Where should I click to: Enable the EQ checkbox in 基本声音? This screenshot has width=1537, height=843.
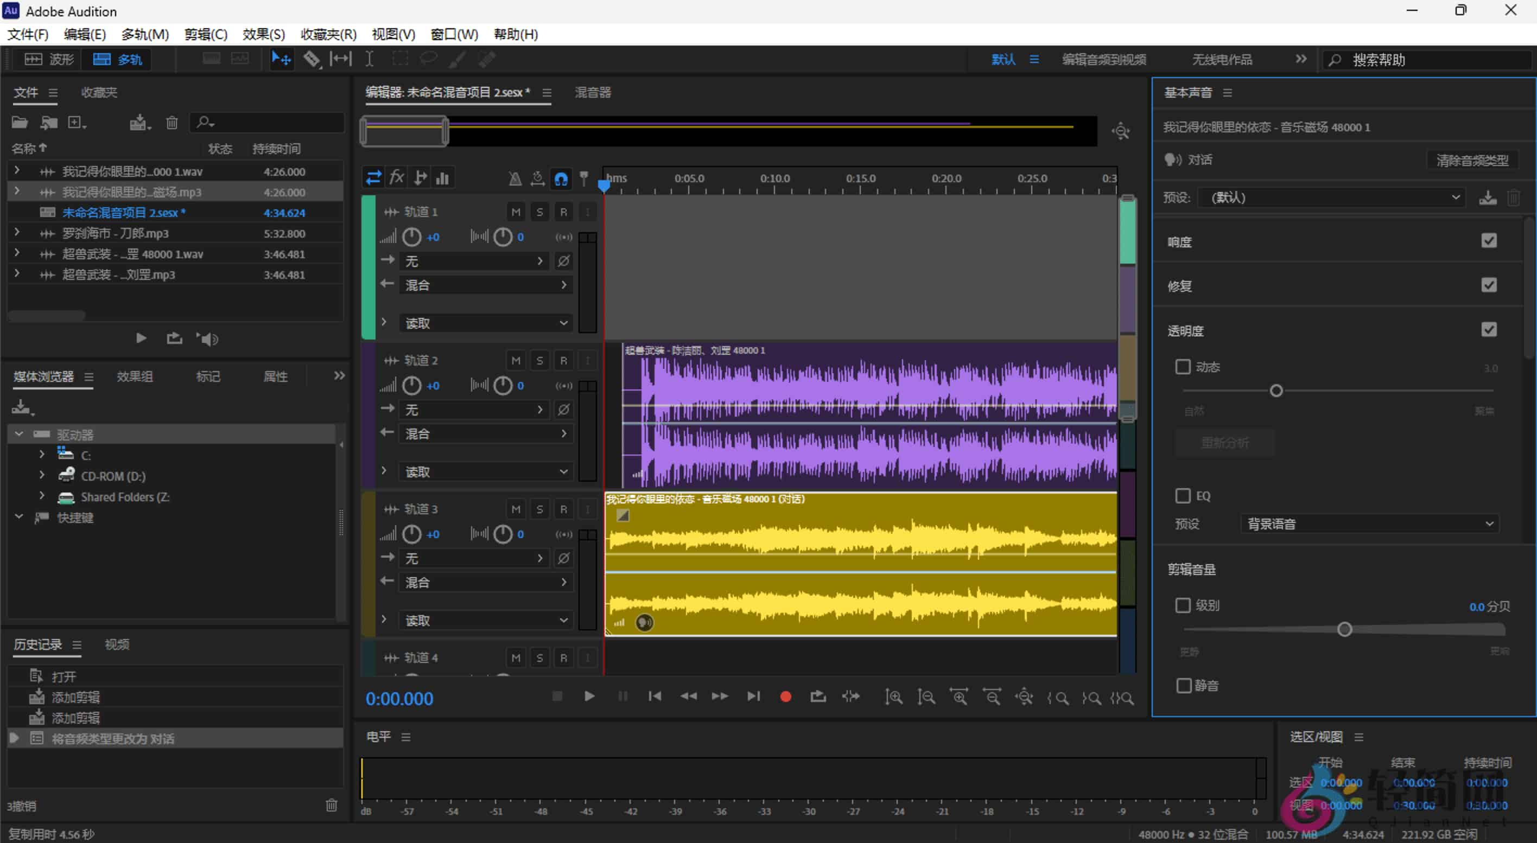pyautogui.click(x=1183, y=495)
